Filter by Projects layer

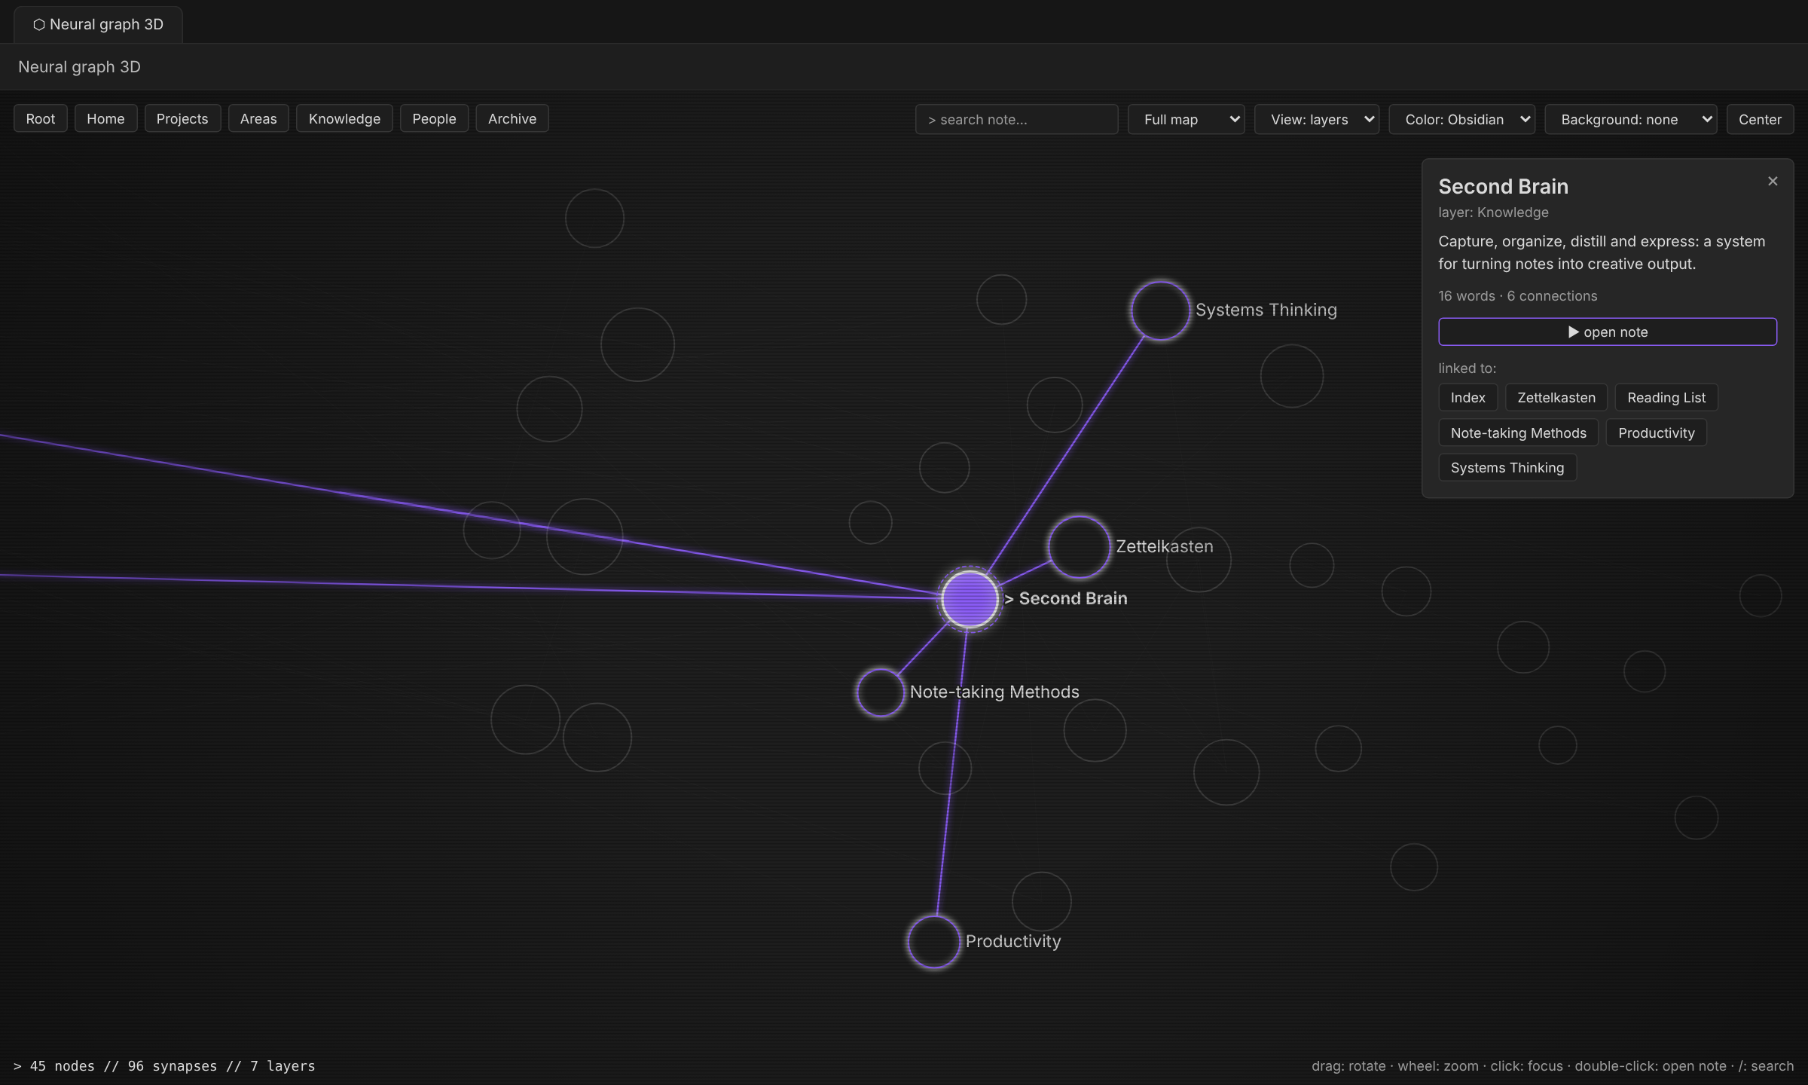[182, 118]
